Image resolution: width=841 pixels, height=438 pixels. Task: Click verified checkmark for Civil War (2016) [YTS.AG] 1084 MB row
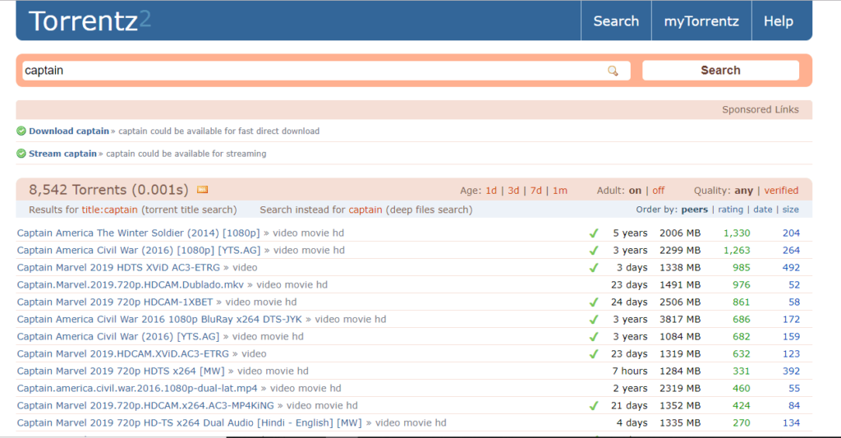pyautogui.click(x=593, y=337)
